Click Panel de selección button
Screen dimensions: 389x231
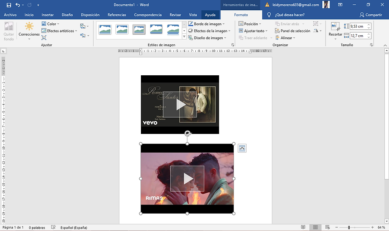tap(293, 31)
